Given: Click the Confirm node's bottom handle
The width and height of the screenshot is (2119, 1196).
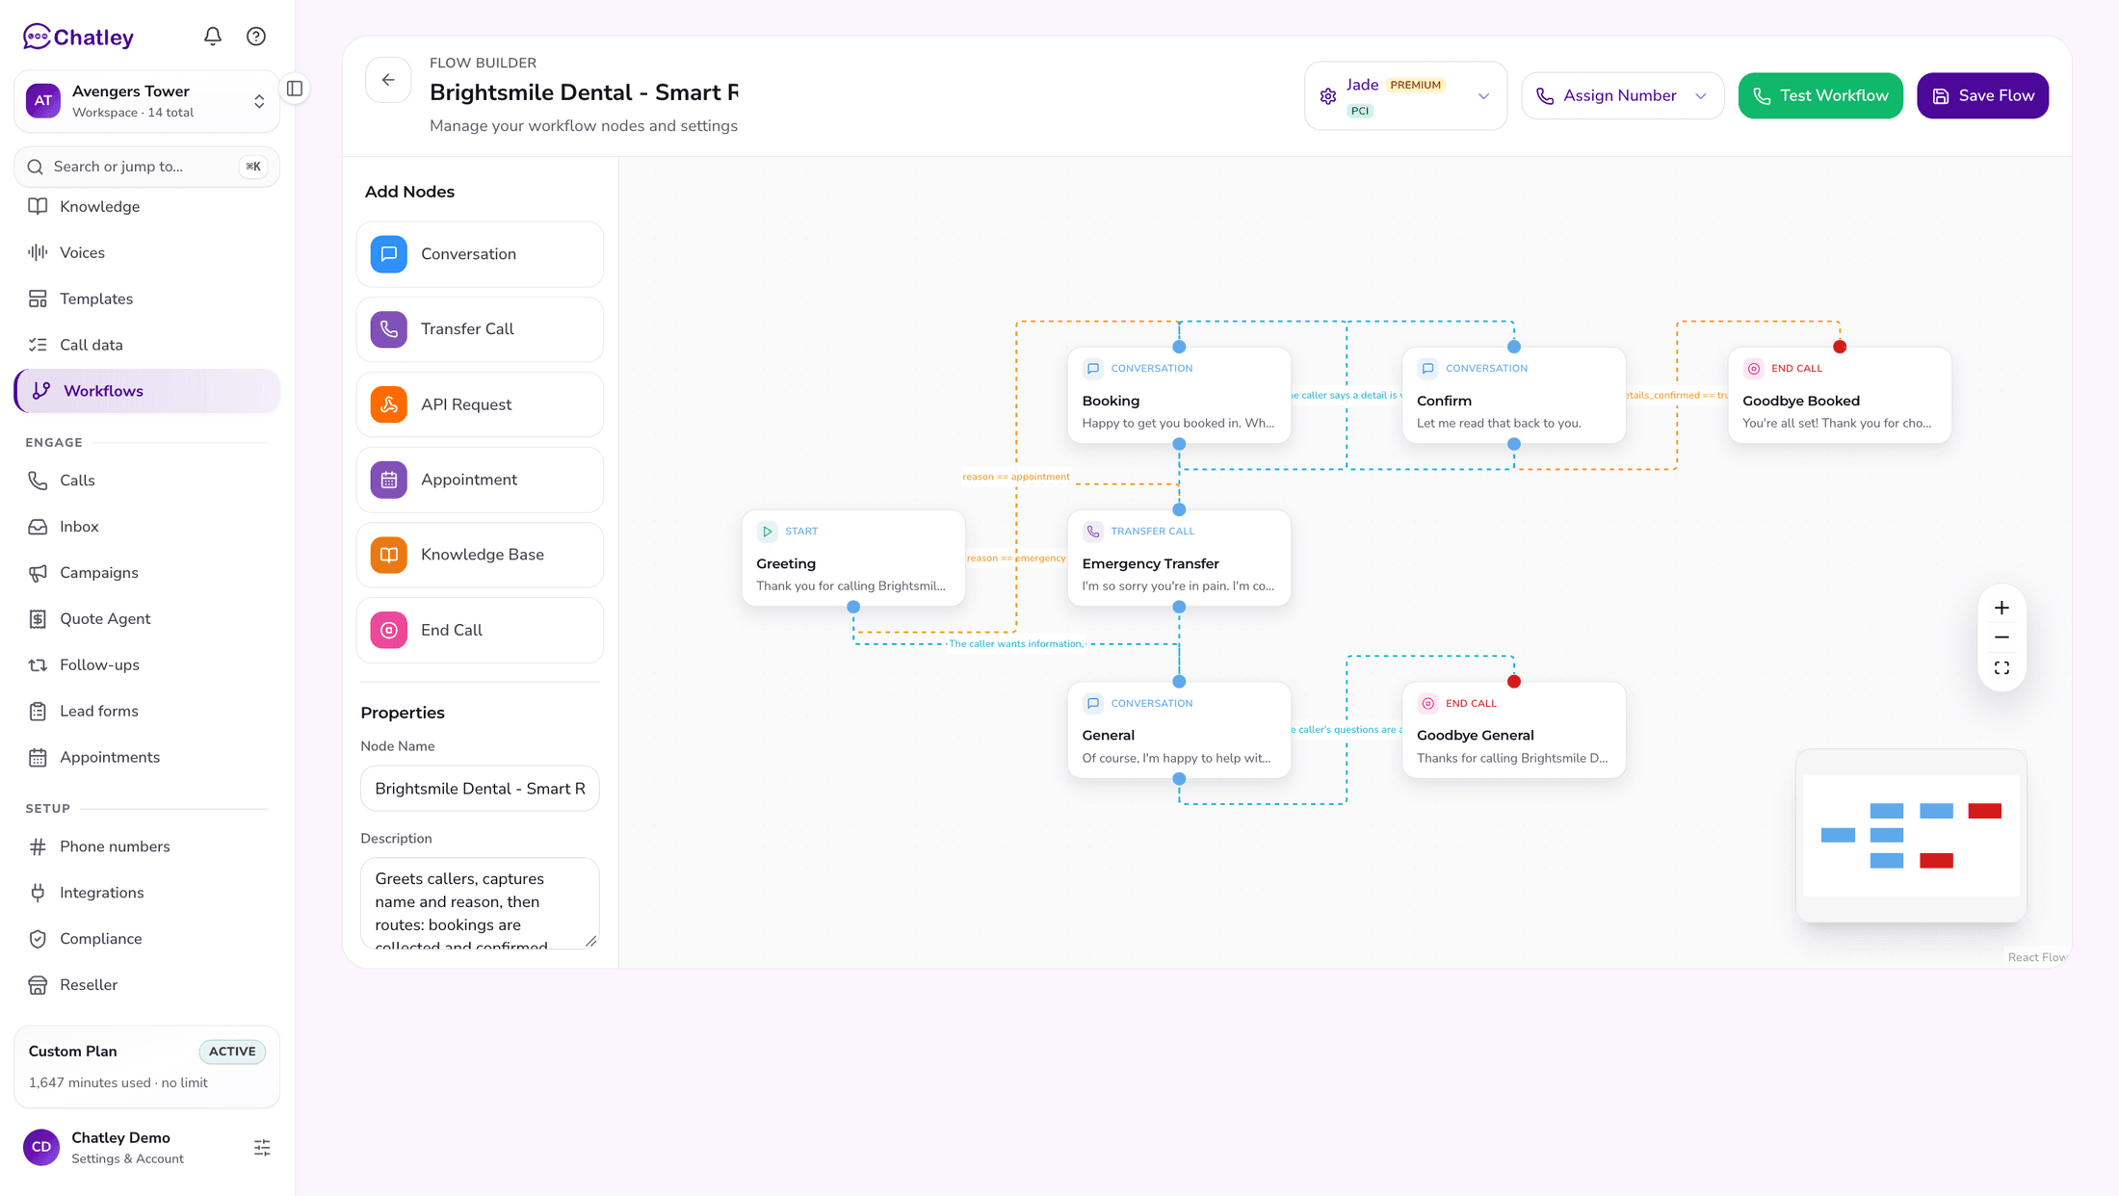Looking at the screenshot, I should pos(1514,444).
